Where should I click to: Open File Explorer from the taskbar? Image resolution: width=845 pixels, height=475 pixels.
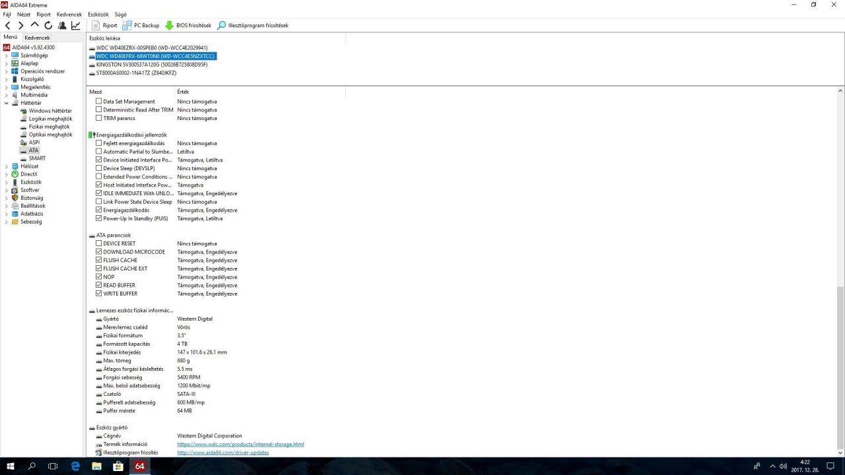(96, 466)
